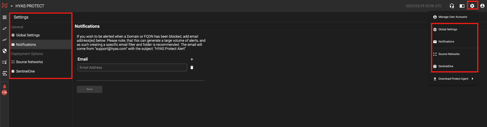Open Source Networks in the Settings sidebar
This screenshot has width=487, height=127.
(x=29, y=62)
